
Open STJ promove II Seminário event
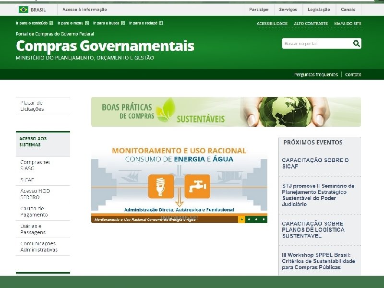pos(318,195)
